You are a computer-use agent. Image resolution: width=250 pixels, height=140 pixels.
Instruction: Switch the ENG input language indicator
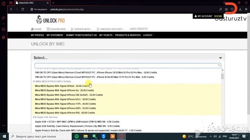pos(225,136)
